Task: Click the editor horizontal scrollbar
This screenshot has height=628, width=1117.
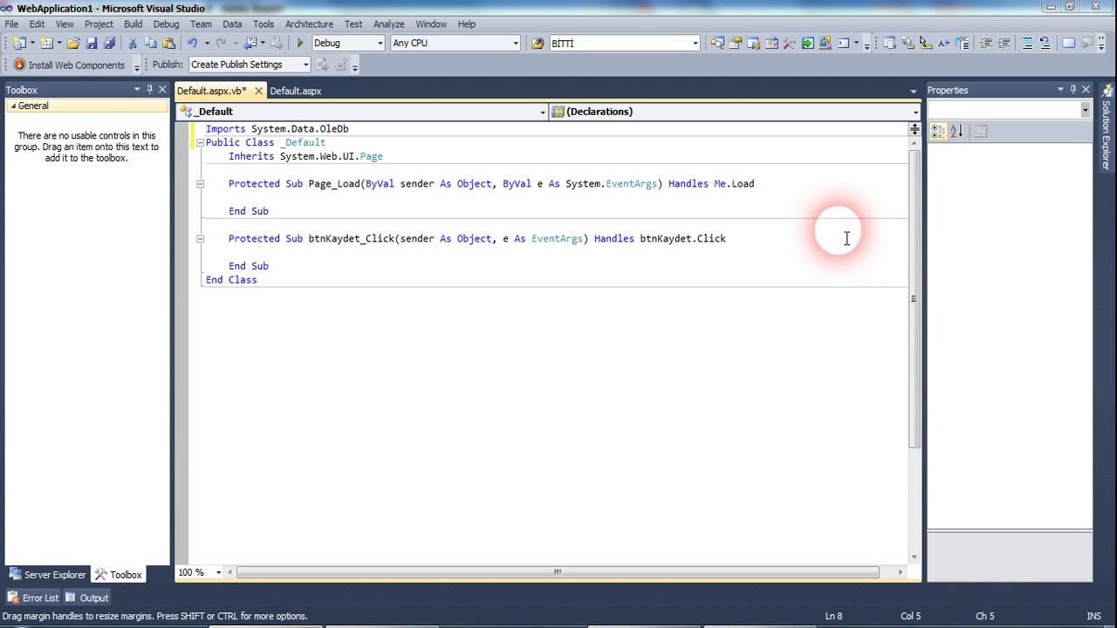Action: coord(558,572)
